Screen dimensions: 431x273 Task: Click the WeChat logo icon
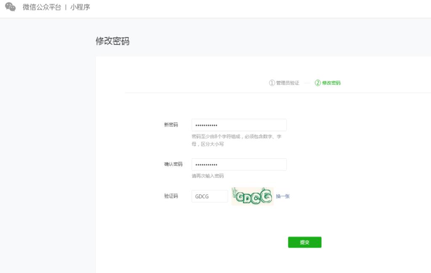click(x=11, y=7)
